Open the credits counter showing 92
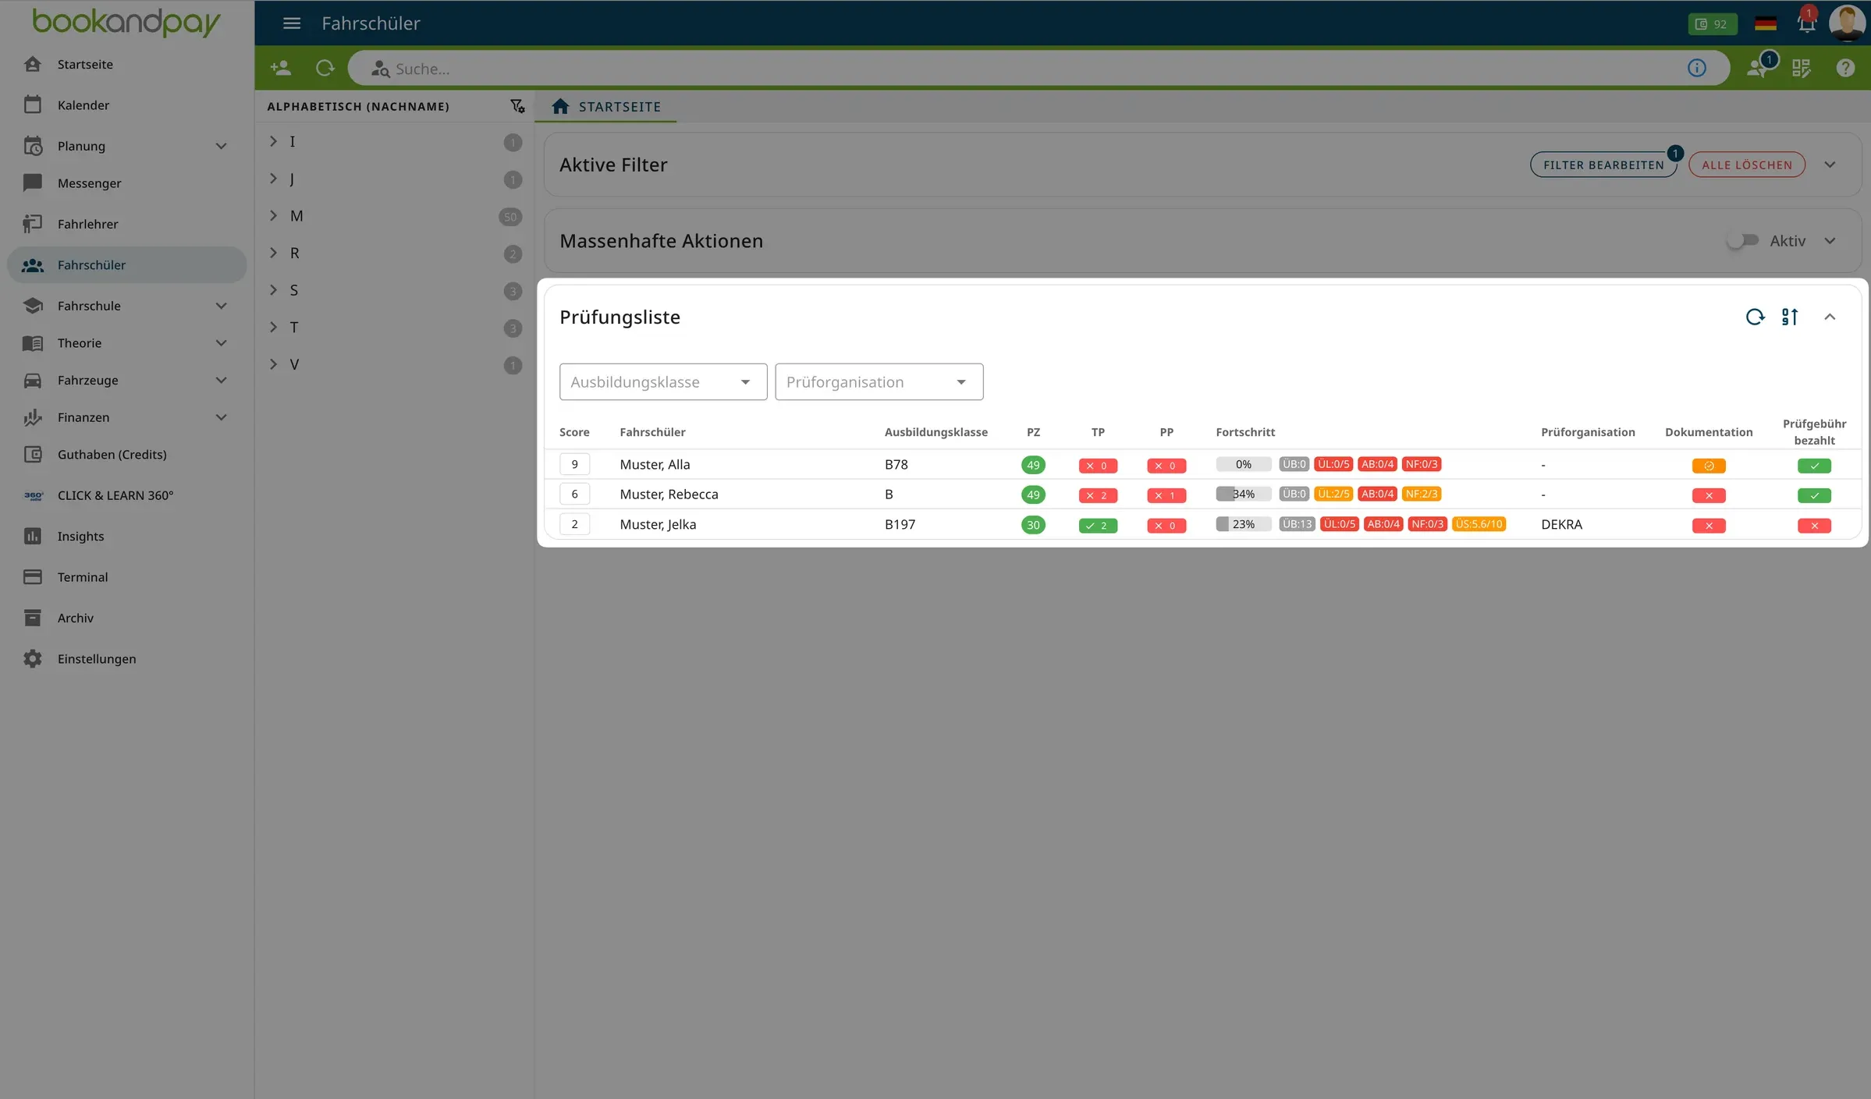The image size is (1871, 1099). point(1712,24)
